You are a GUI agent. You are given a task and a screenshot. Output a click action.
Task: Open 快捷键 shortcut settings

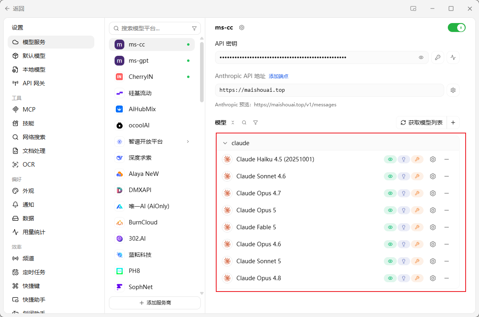(x=51, y=286)
